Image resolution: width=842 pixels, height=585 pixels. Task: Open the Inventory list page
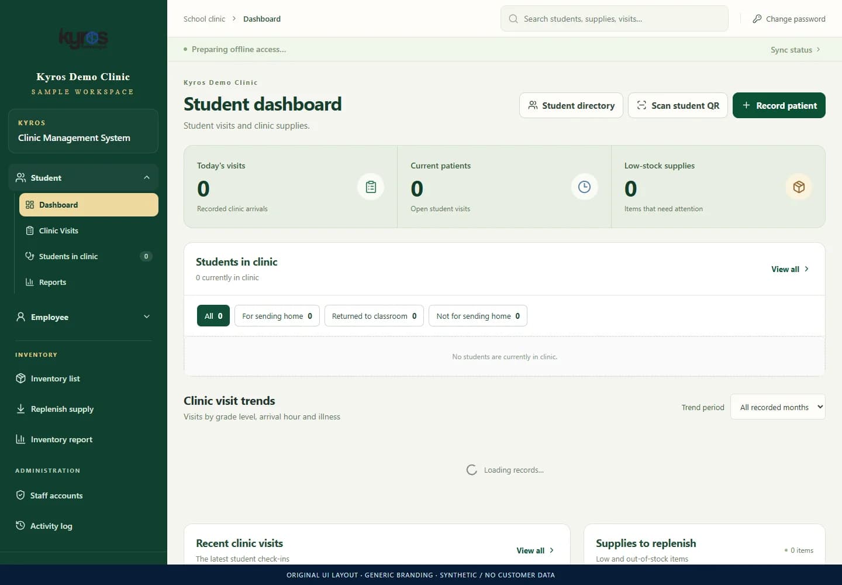[84, 378]
